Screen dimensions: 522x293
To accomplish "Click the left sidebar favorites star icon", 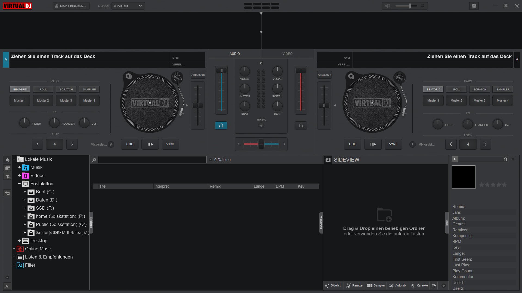I will 8,160.
